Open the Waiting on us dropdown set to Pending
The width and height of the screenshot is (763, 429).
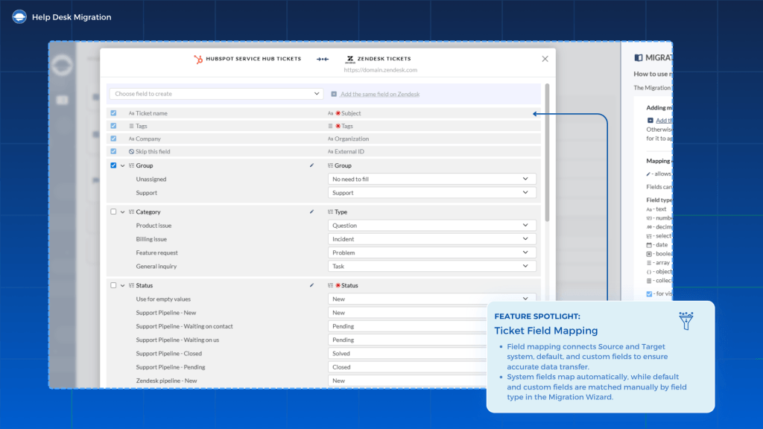(408, 340)
